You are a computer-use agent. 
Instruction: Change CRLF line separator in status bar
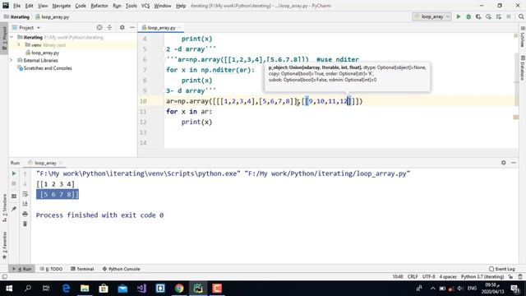[413, 276]
